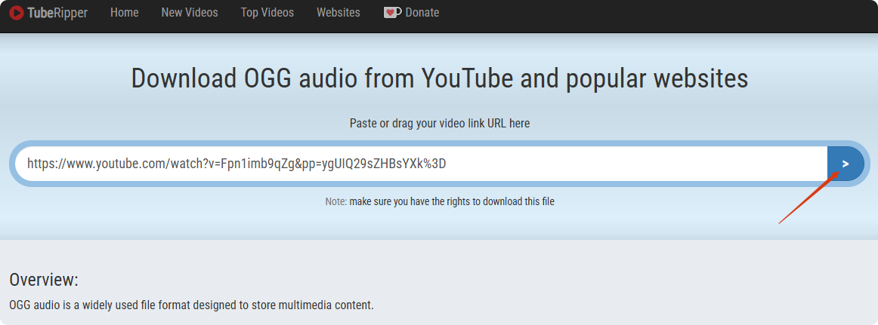Click the TubeRipper brand name text

(x=57, y=13)
